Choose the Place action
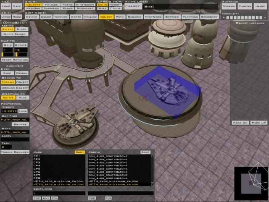 [22, 29]
